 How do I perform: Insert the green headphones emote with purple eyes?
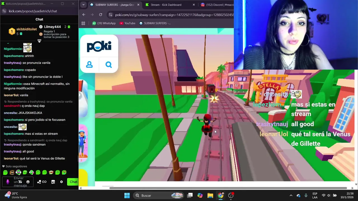(x=18, y=173)
